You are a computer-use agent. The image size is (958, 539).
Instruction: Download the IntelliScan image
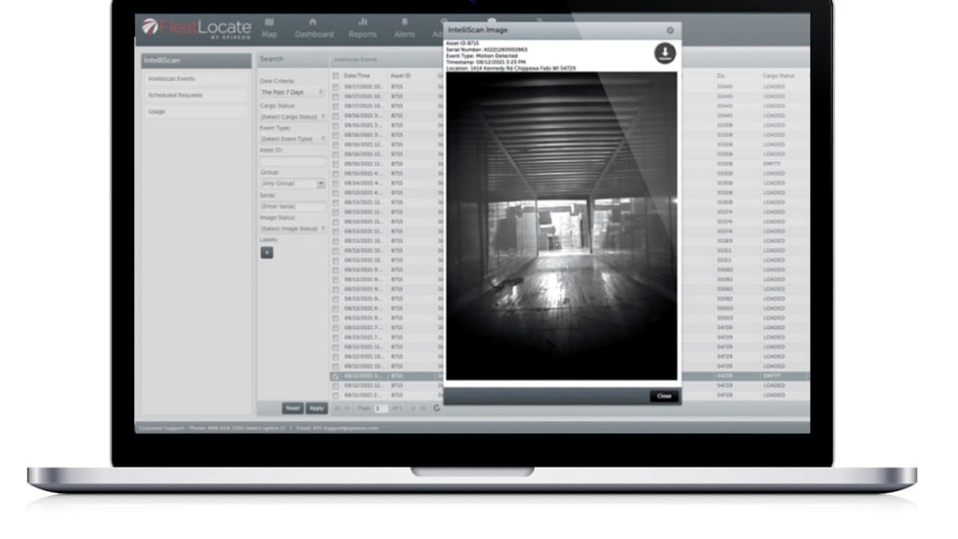pos(665,55)
